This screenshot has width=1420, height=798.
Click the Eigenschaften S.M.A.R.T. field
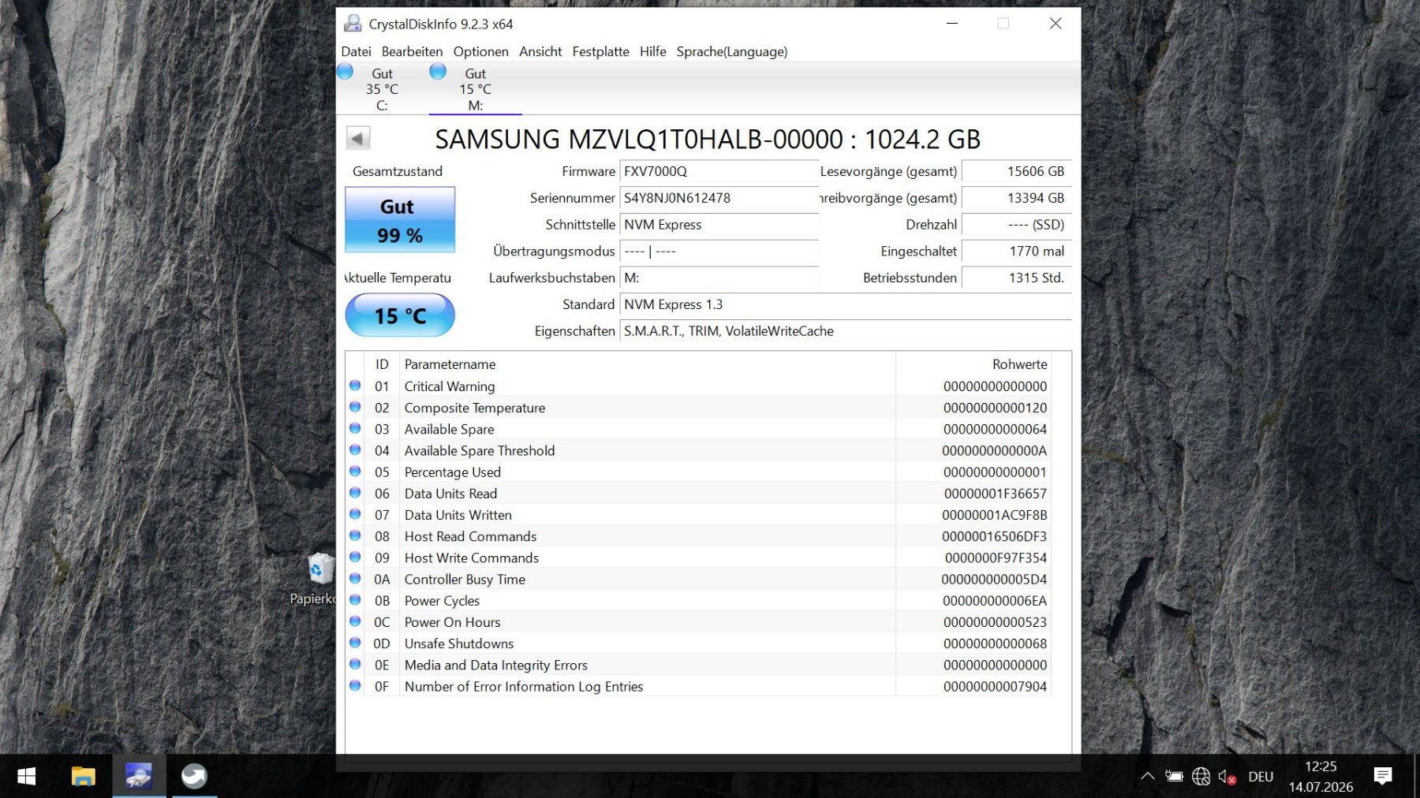point(846,331)
